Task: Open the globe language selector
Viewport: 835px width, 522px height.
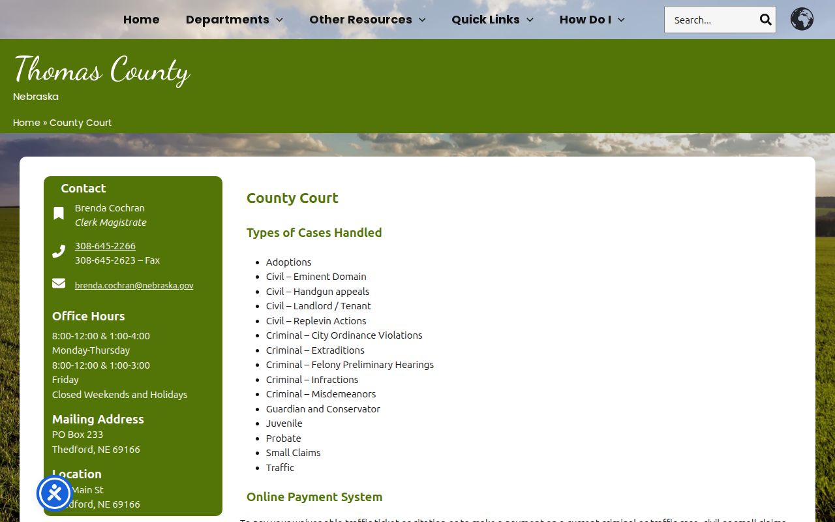Action: 802,20
